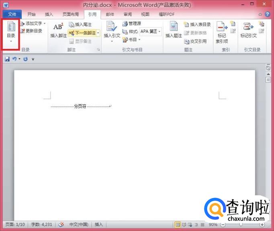This screenshot has width=274, height=231.
Task: Click 插入引文 insert citation icon
Action: click(x=111, y=26)
